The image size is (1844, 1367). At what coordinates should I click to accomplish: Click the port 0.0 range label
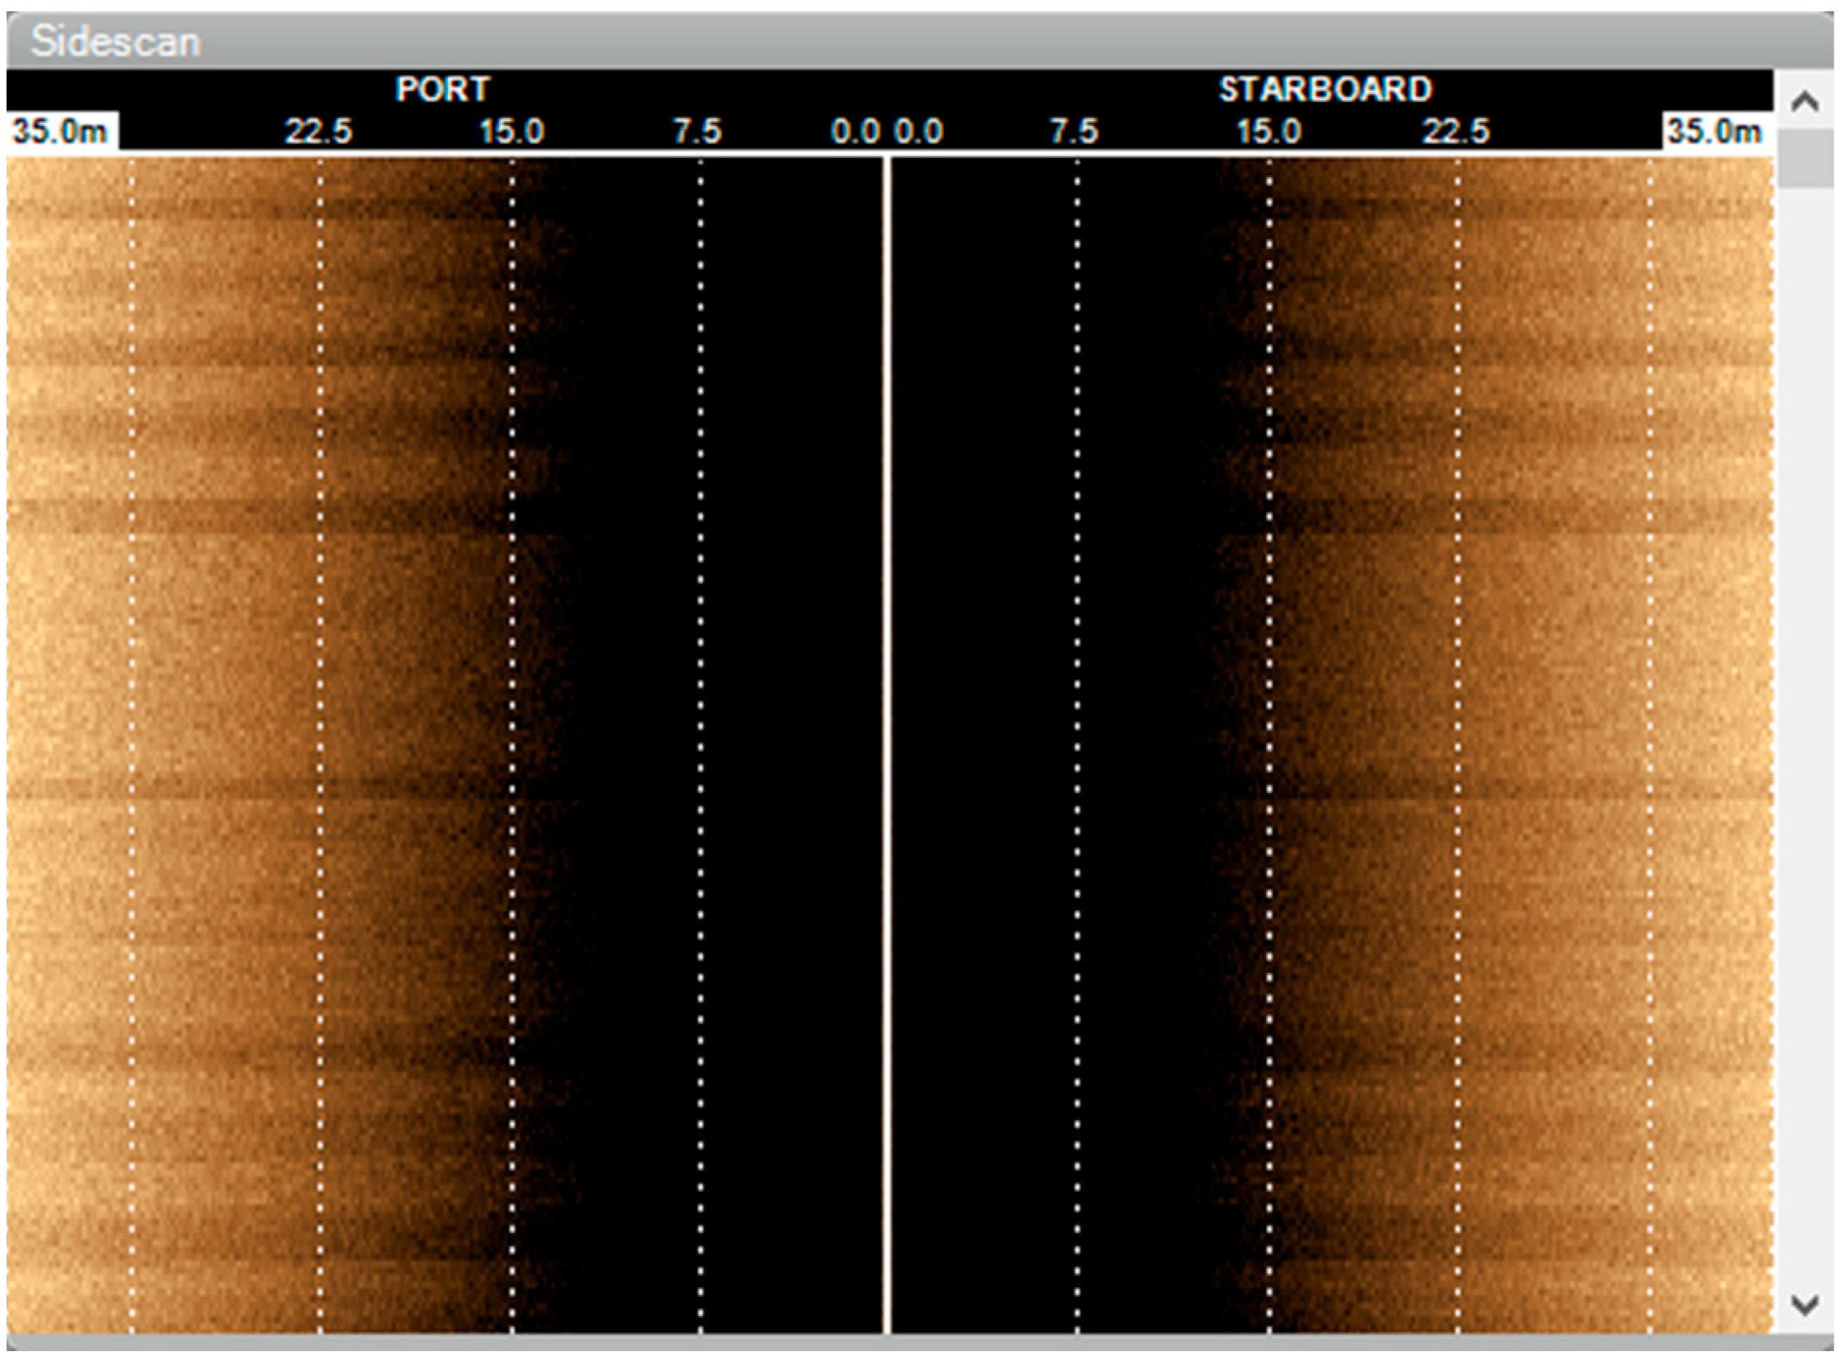(855, 132)
